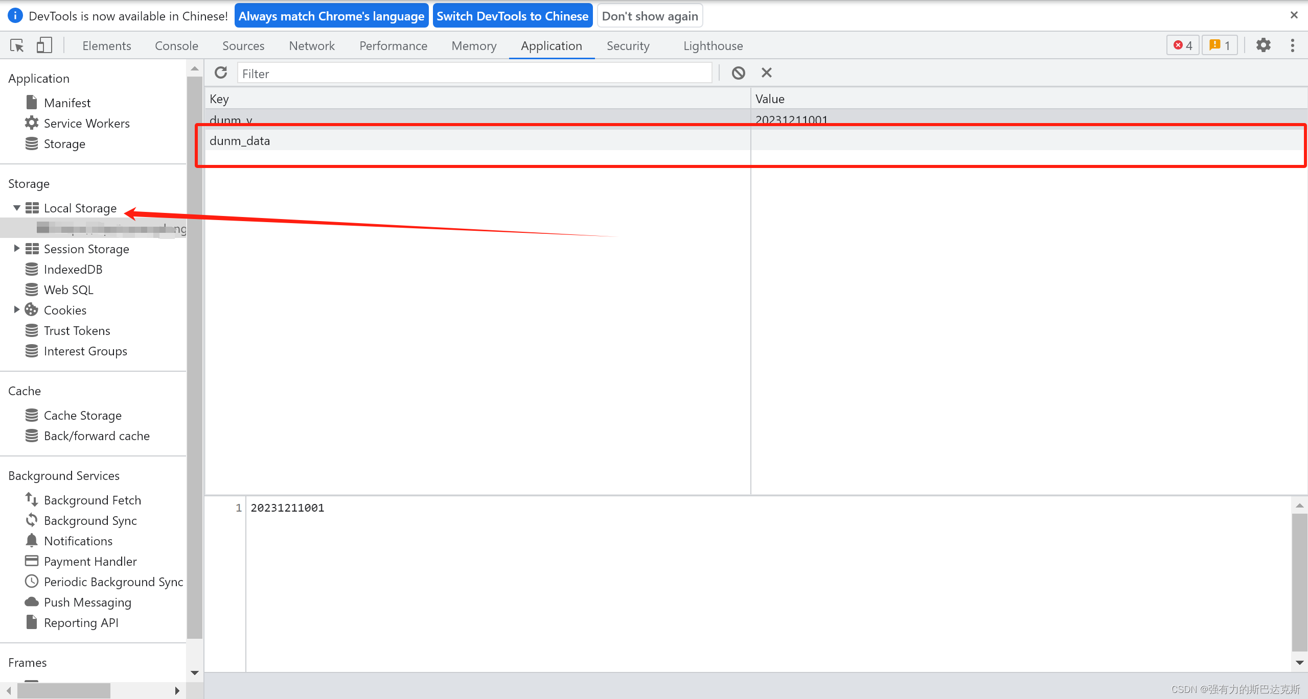Click the info icon in notification bar

click(15, 15)
